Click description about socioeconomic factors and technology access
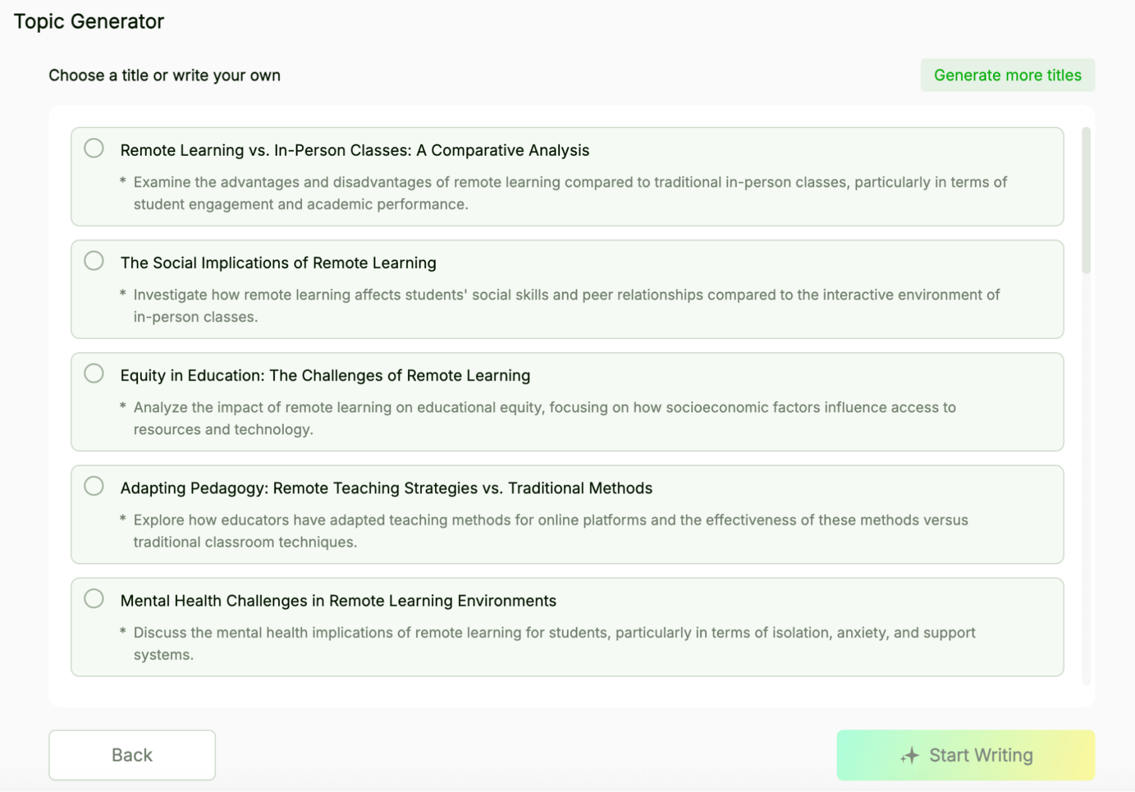This screenshot has height=792, width=1135. coord(545,418)
